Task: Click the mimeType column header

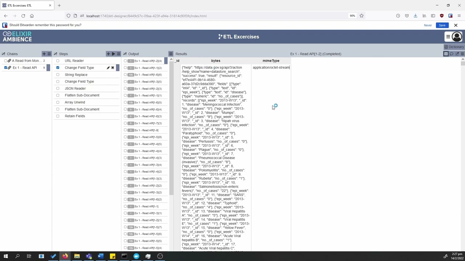Action: [x=271, y=61]
